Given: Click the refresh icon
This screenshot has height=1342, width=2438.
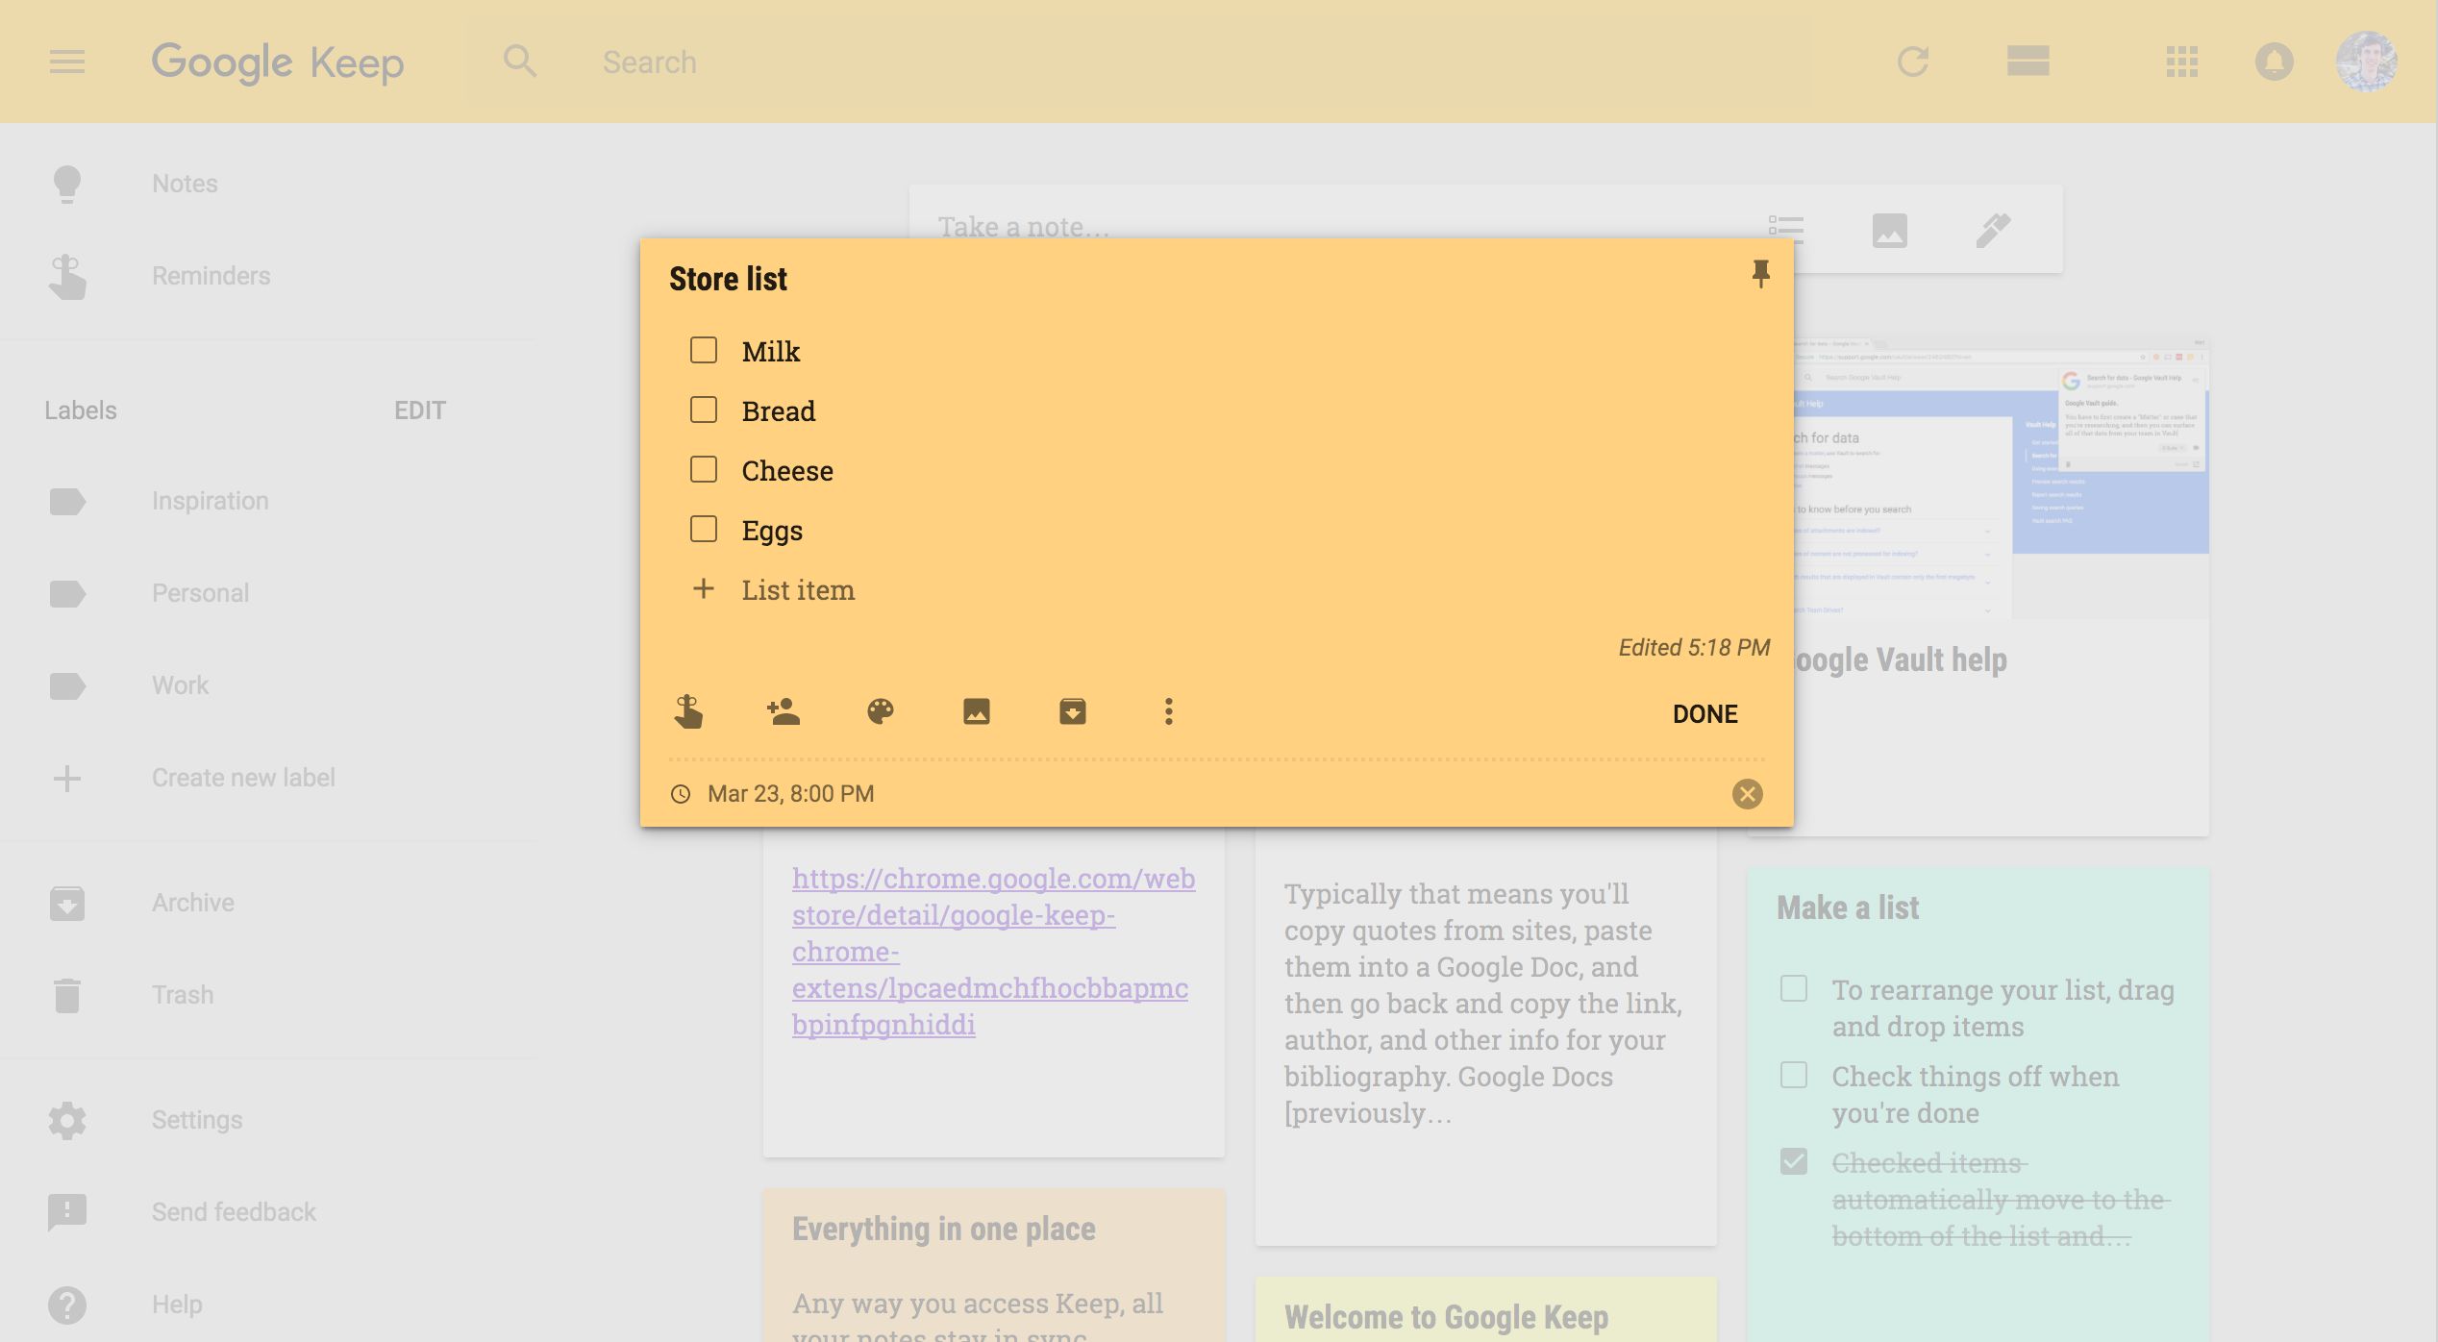Looking at the screenshot, I should coord(1912,62).
